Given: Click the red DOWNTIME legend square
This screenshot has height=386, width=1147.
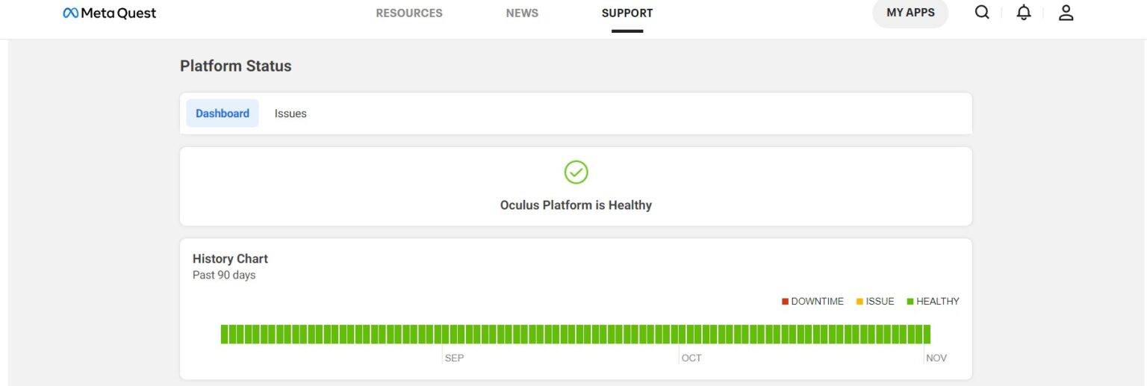Looking at the screenshot, I should [785, 302].
